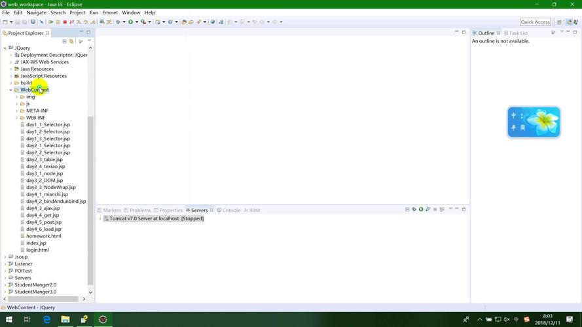
Task: Click the Skip All Breakpoints toolbar icon
Action: tap(42, 22)
